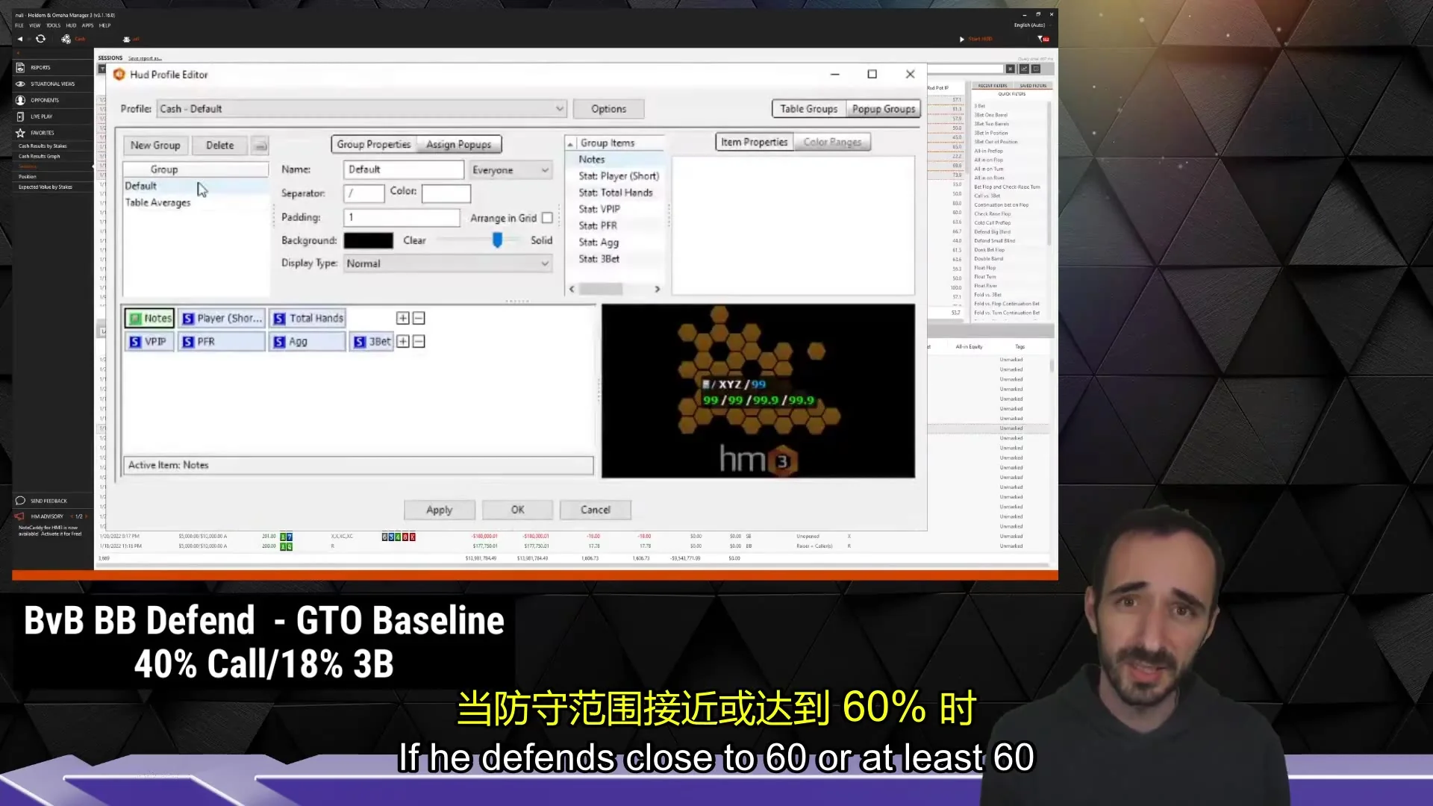Image resolution: width=1433 pixels, height=806 pixels.
Task: Click the Group Items horizontal scrollbar
Action: (x=614, y=290)
